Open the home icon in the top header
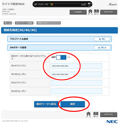The width and height of the screenshot is (119, 124). pos(91,12)
